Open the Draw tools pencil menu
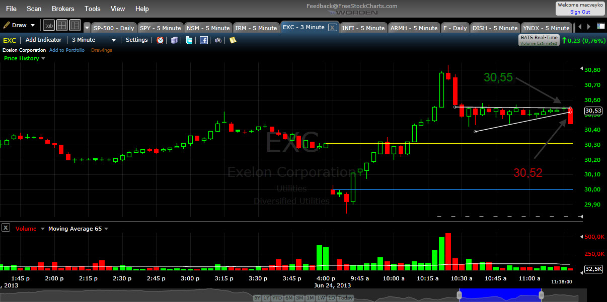 click(20, 25)
